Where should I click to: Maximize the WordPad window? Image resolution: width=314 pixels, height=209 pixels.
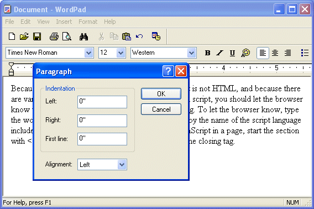(292, 9)
